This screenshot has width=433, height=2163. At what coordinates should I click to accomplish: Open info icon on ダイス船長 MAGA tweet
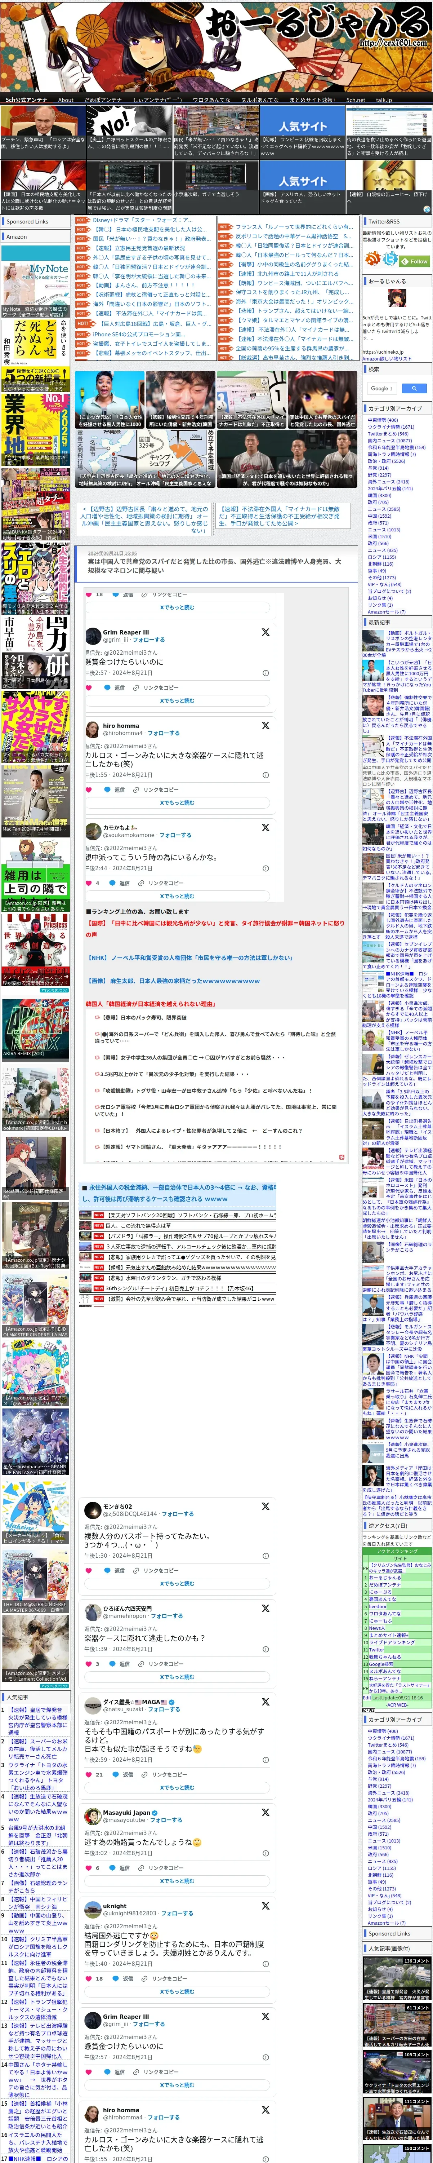click(x=266, y=1760)
